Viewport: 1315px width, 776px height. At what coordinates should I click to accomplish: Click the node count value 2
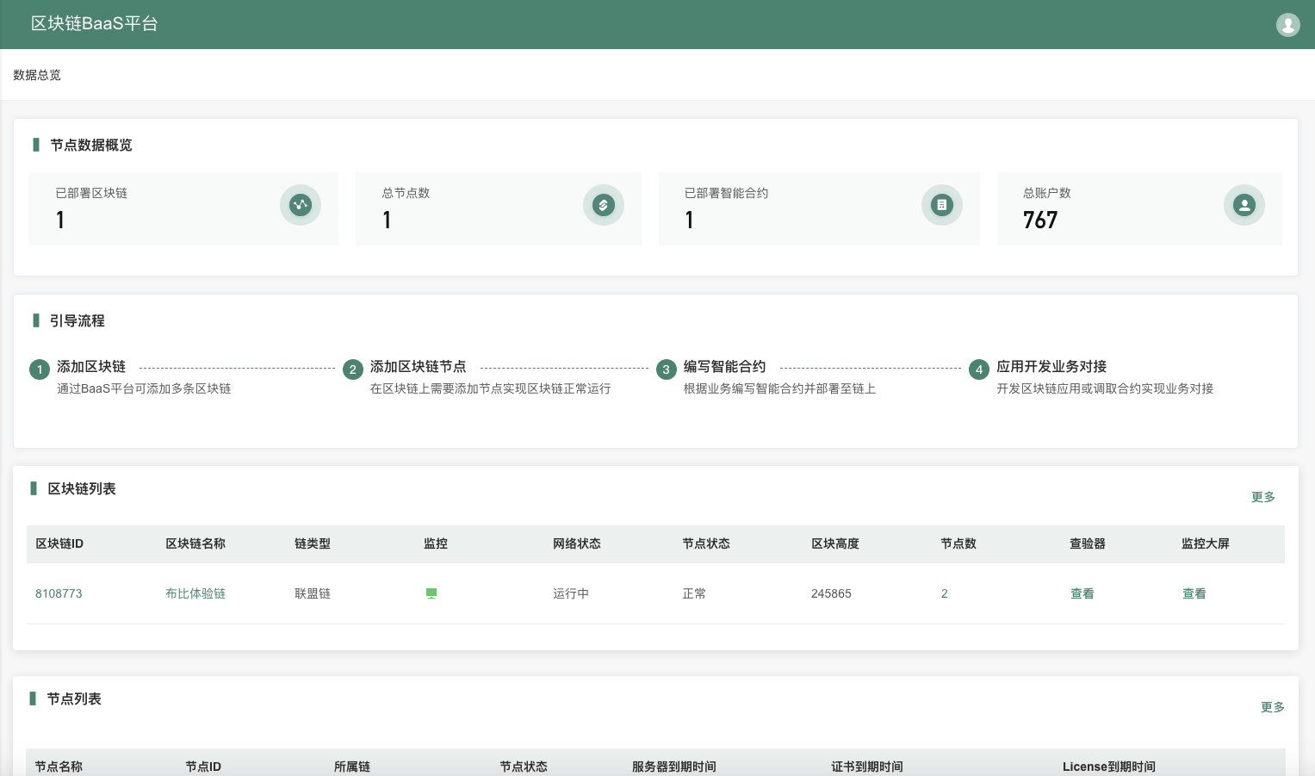pos(945,593)
